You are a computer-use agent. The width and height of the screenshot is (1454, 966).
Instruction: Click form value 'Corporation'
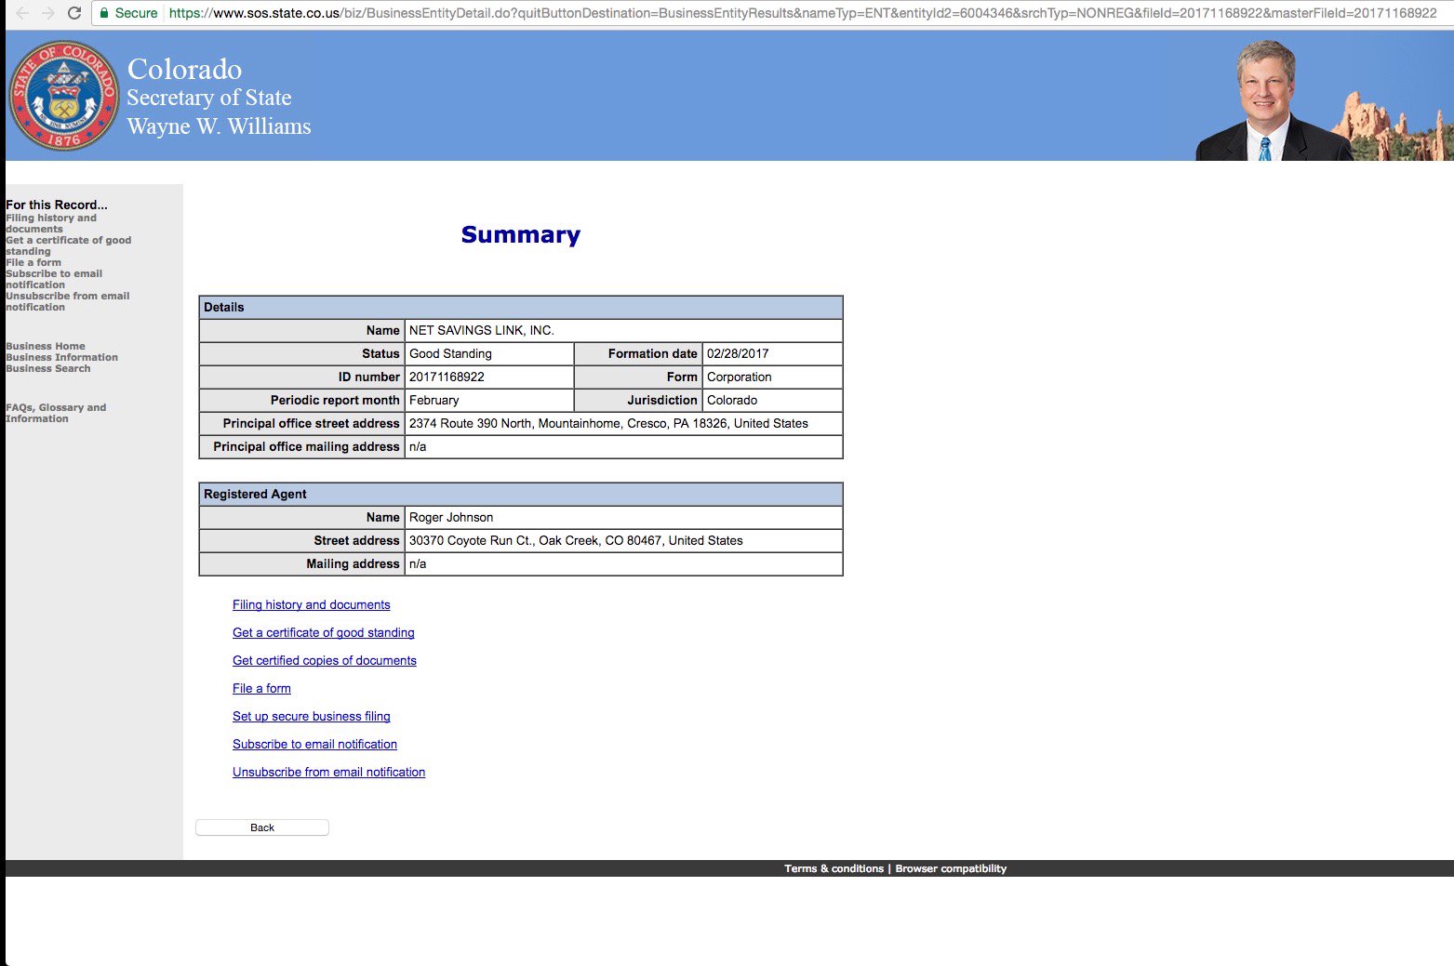pos(740,377)
